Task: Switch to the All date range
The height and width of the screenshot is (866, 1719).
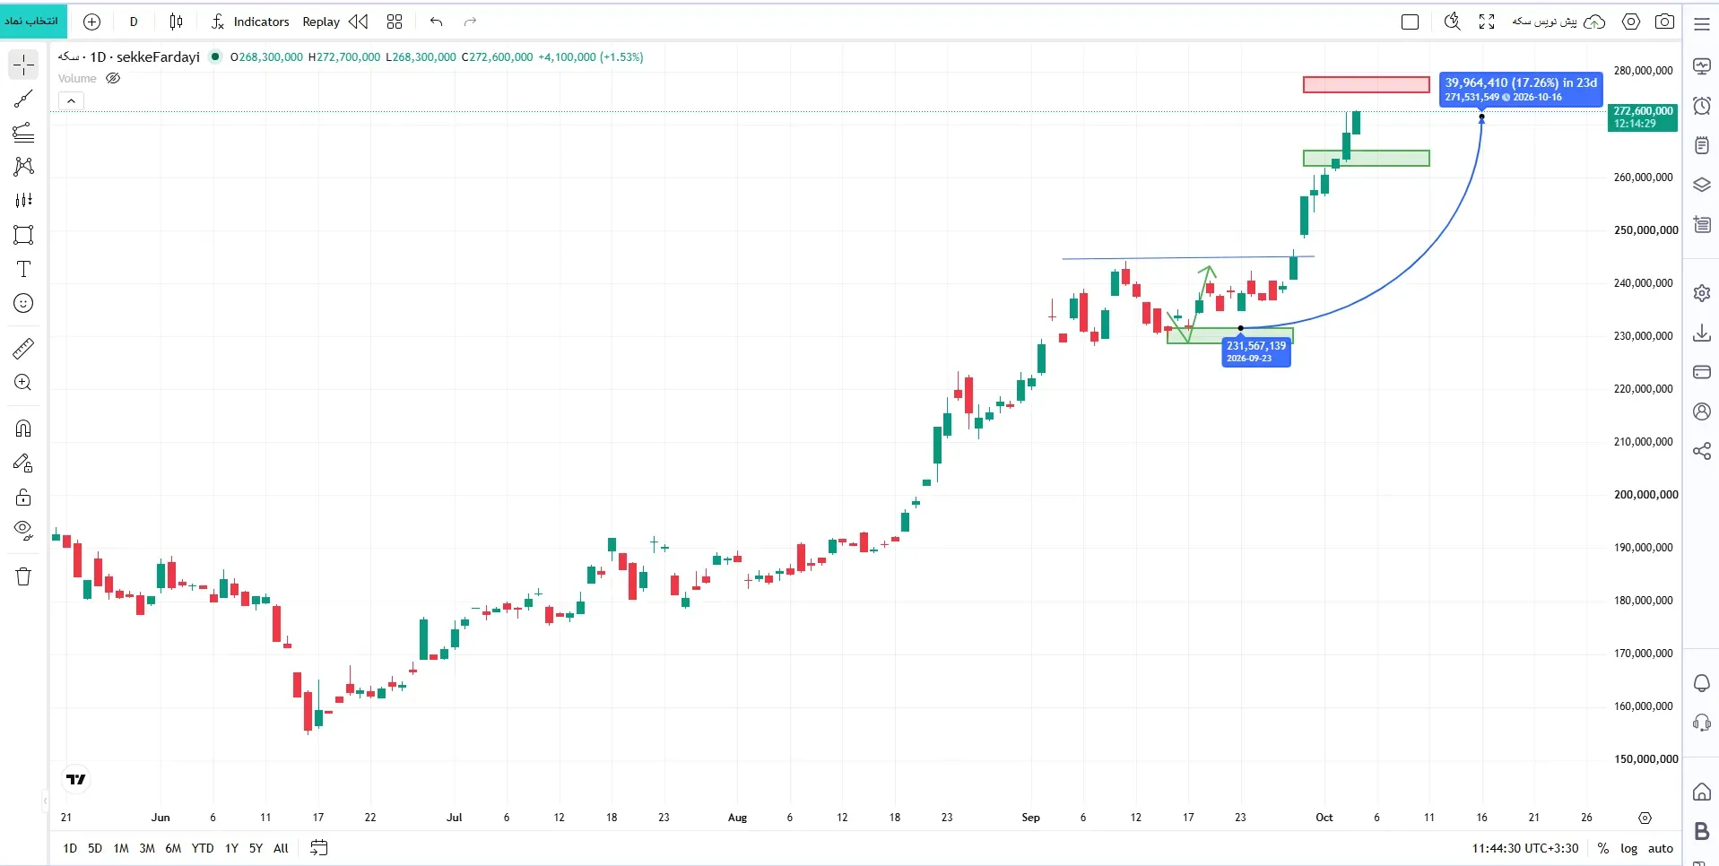Action: point(281,848)
